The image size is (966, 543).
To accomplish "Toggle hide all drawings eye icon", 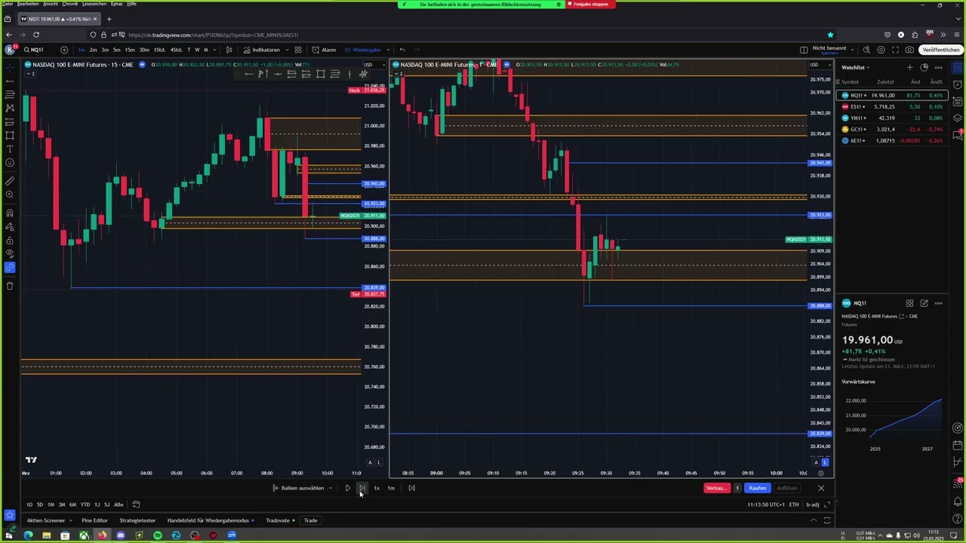I will 10,253.
